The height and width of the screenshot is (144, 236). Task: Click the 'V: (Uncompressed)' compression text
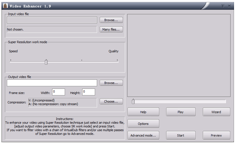tap(42, 100)
